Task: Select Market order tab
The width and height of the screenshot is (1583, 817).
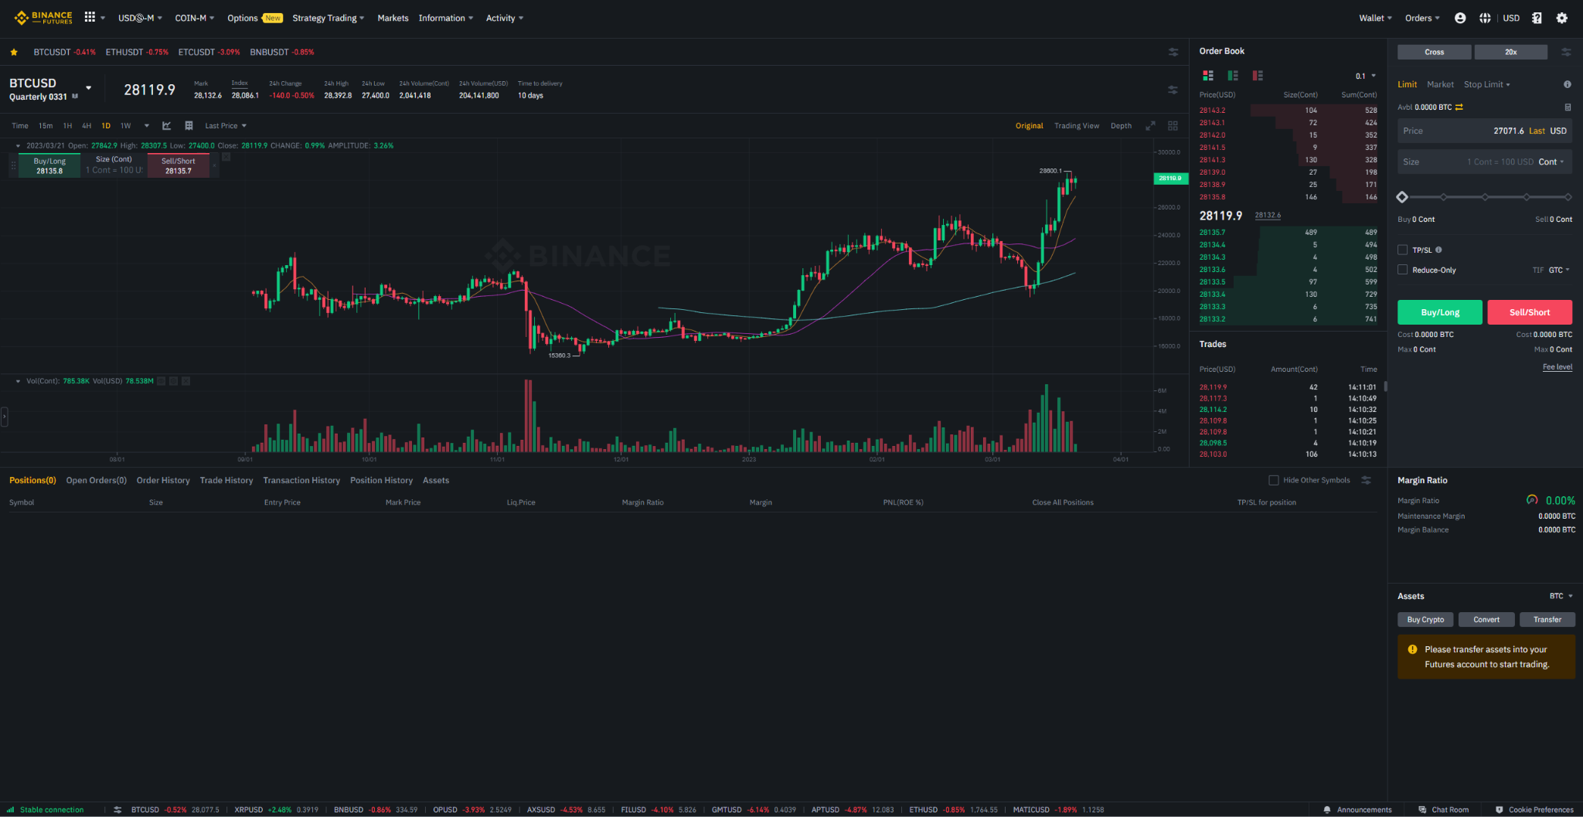Action: pyautogui.click(x=1440, y=84)
